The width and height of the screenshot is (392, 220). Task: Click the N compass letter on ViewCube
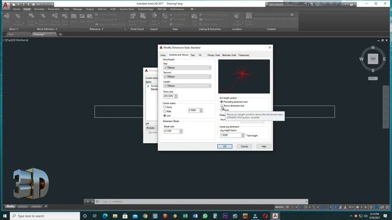click(x=373, y=48)
